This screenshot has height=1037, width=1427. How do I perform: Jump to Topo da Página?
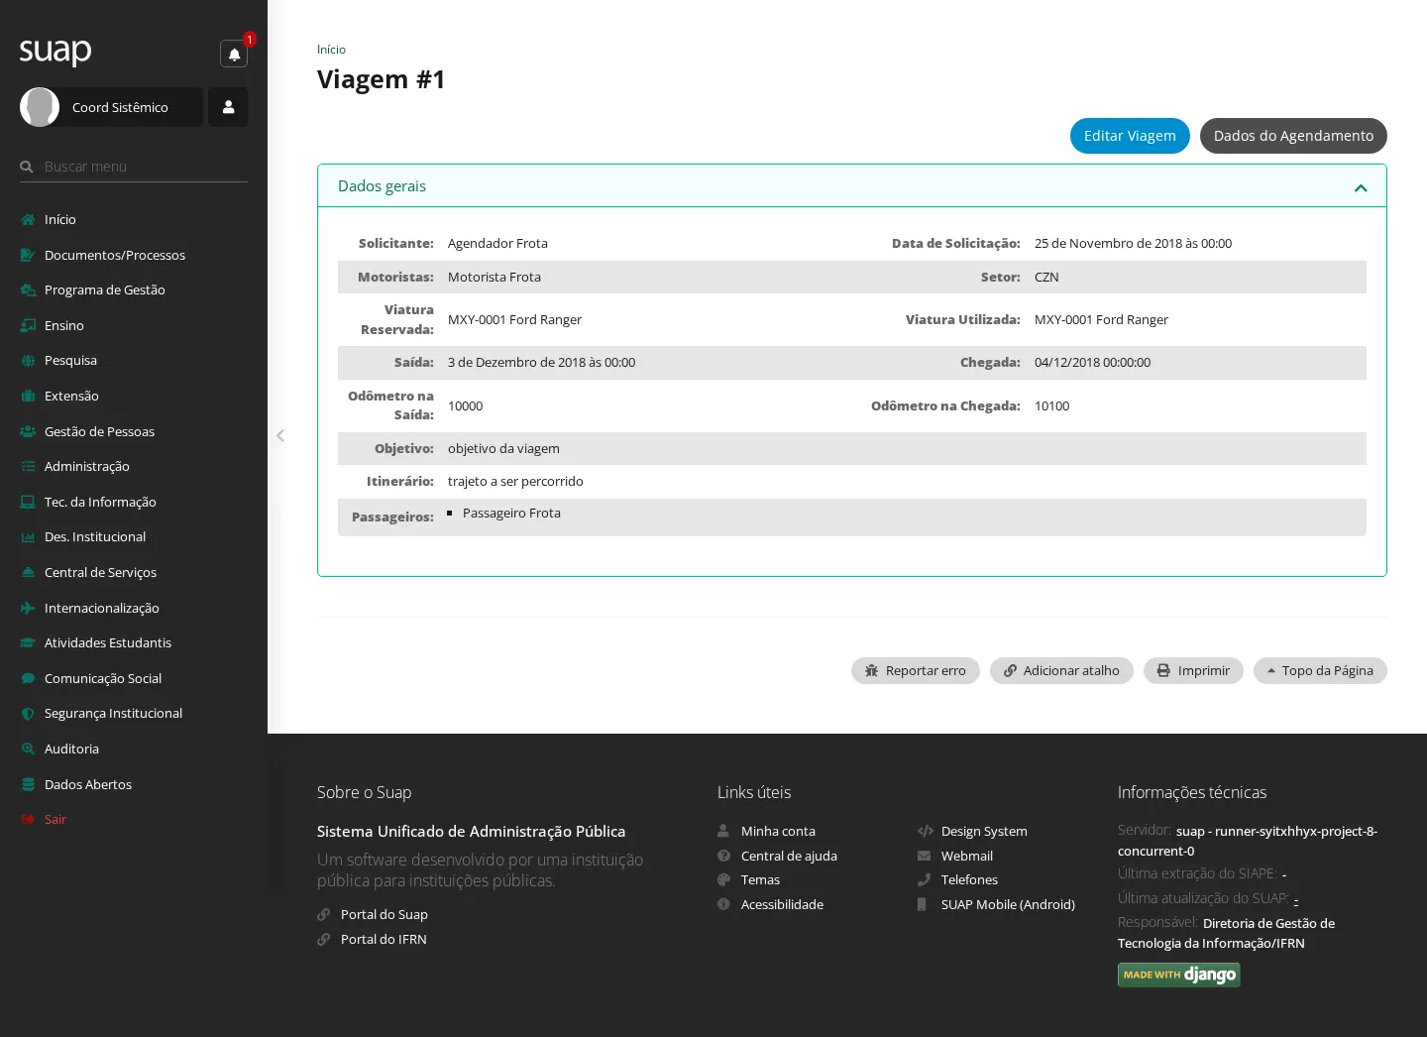pyautogui.click(x=1320, y=671)
